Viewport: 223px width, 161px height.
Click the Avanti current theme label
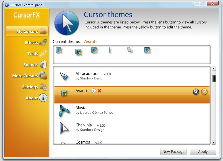(x=90, y=41)
